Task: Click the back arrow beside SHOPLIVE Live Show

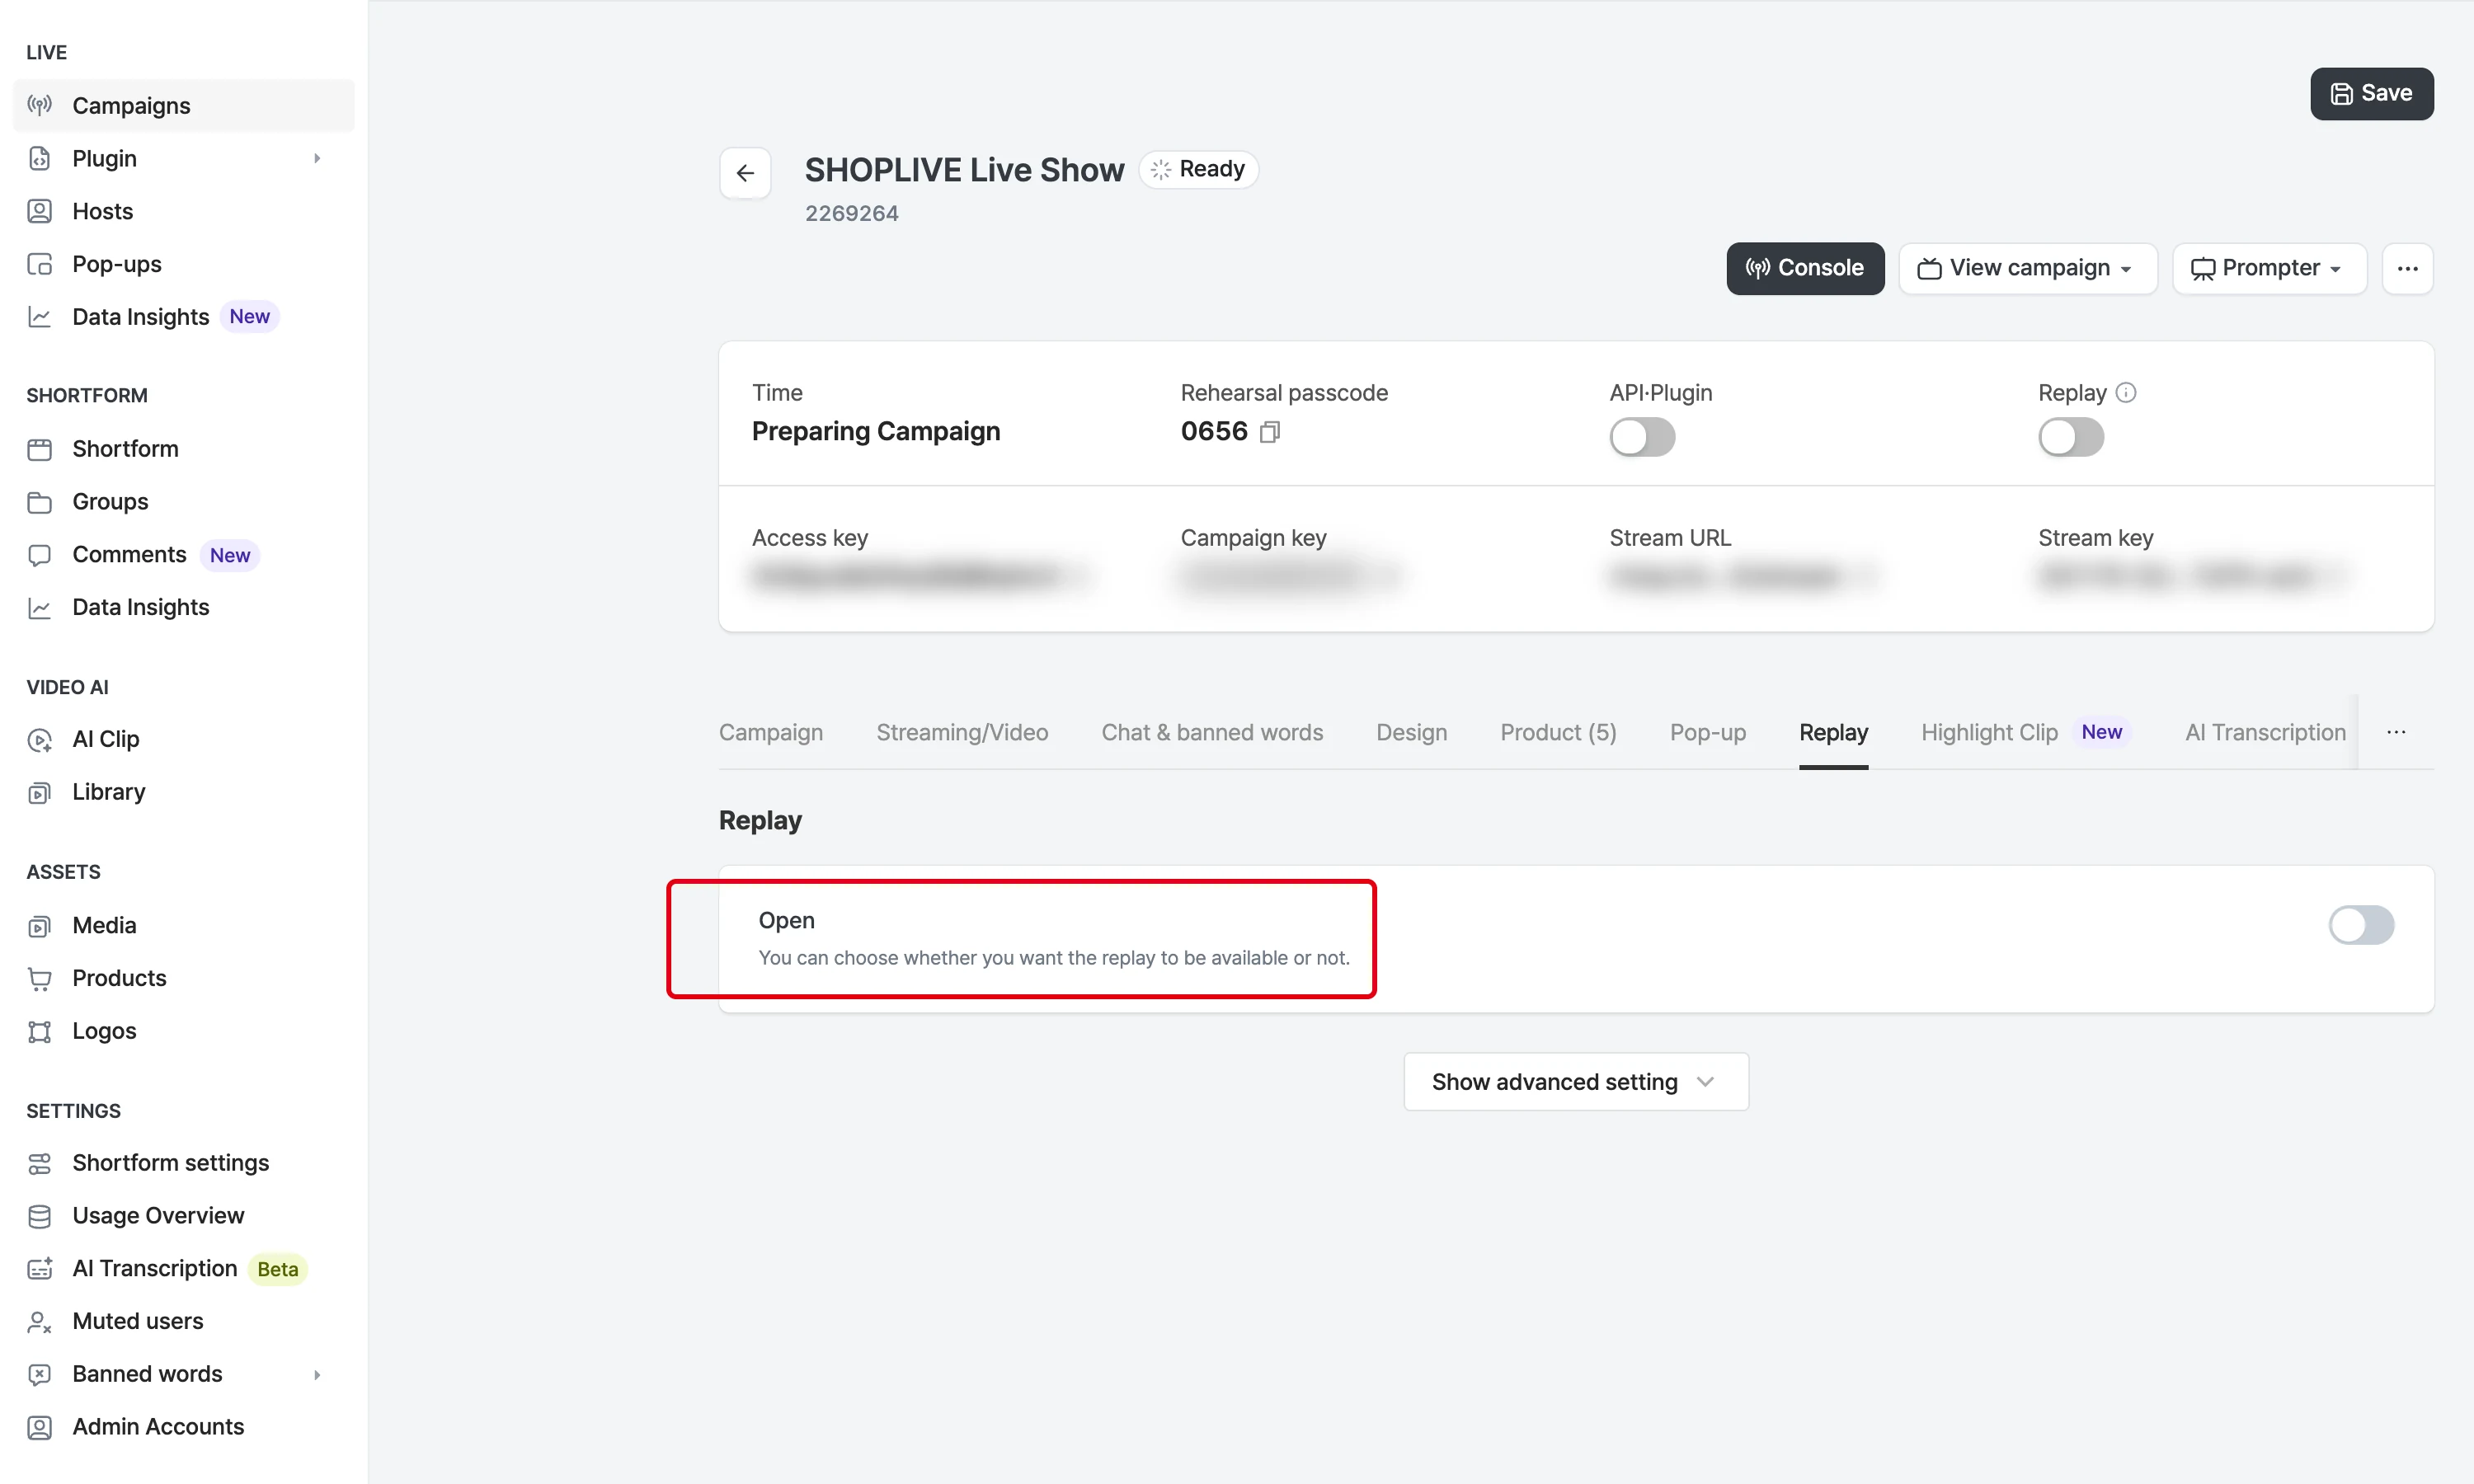Action: 745,172
